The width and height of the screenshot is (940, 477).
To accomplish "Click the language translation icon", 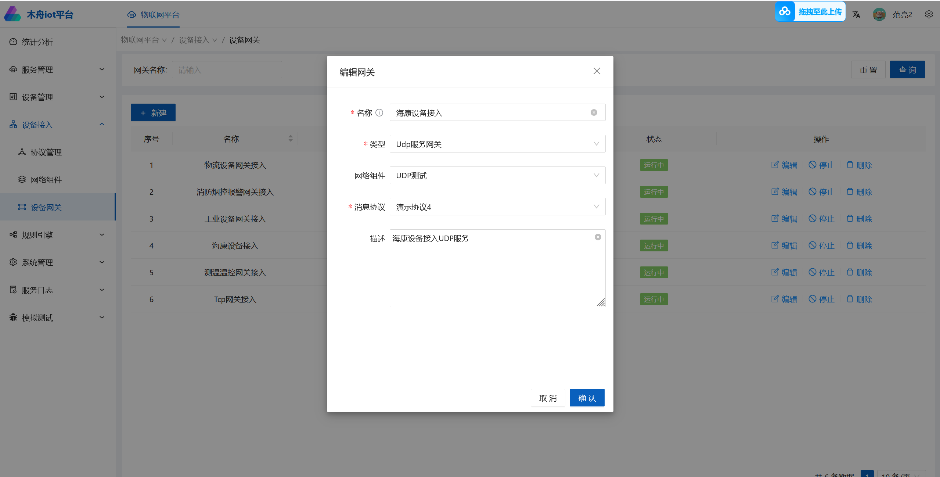I will (x=856, y=15).
